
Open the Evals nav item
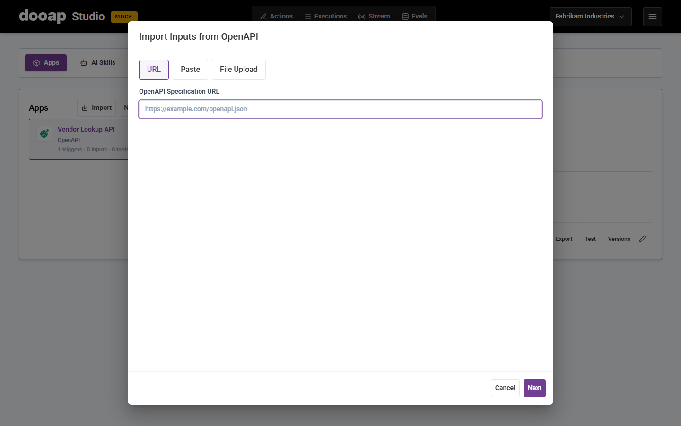point(415,16)
